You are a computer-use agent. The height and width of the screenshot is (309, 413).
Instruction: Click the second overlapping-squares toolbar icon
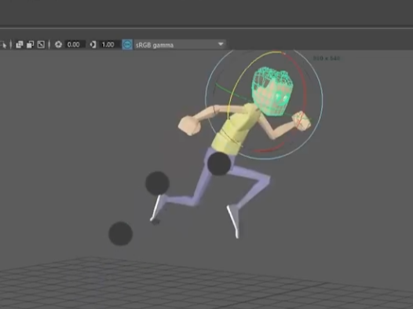(x=30, y=44)
